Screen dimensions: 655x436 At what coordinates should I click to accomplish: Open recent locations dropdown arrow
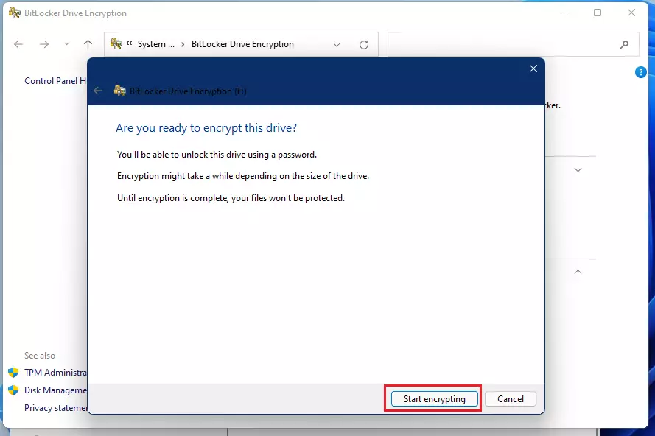point(66,44)
